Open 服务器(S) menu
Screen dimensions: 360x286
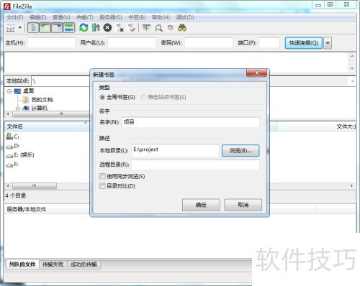point(111,17)
